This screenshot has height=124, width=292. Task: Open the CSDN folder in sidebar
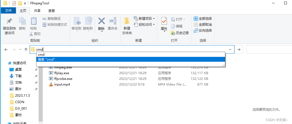(x=19, y=102)
